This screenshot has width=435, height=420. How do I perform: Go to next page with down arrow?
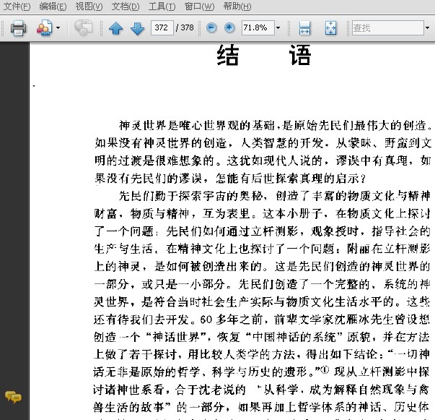(137, 28)
